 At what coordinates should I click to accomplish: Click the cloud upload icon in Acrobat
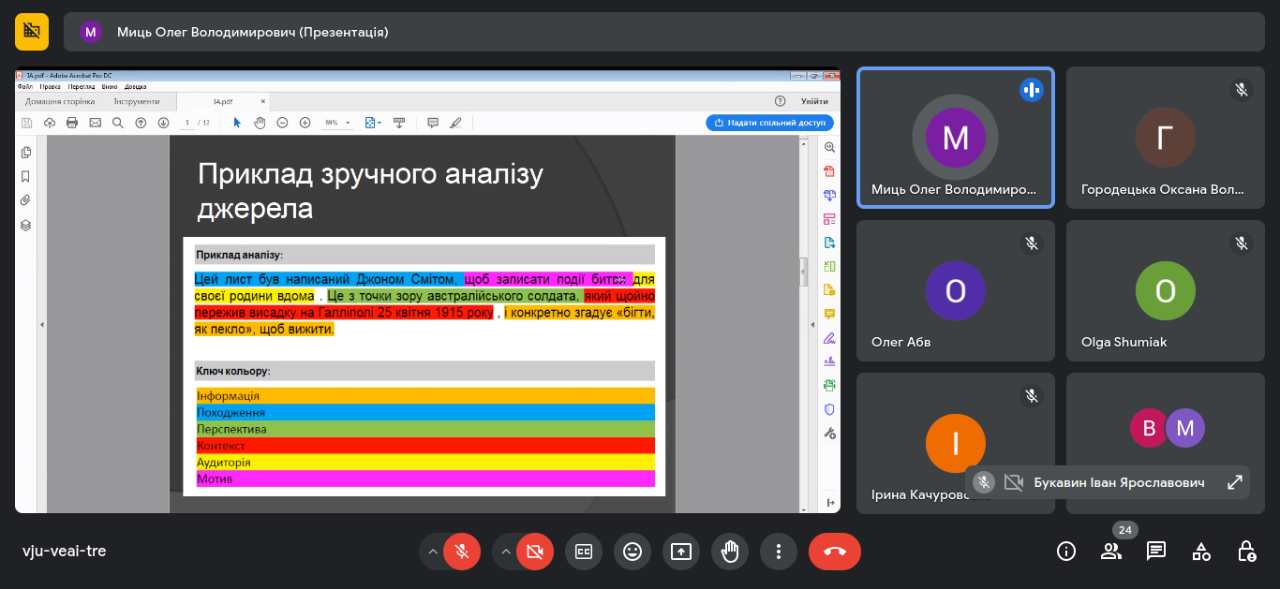click(x=50, y=123)
